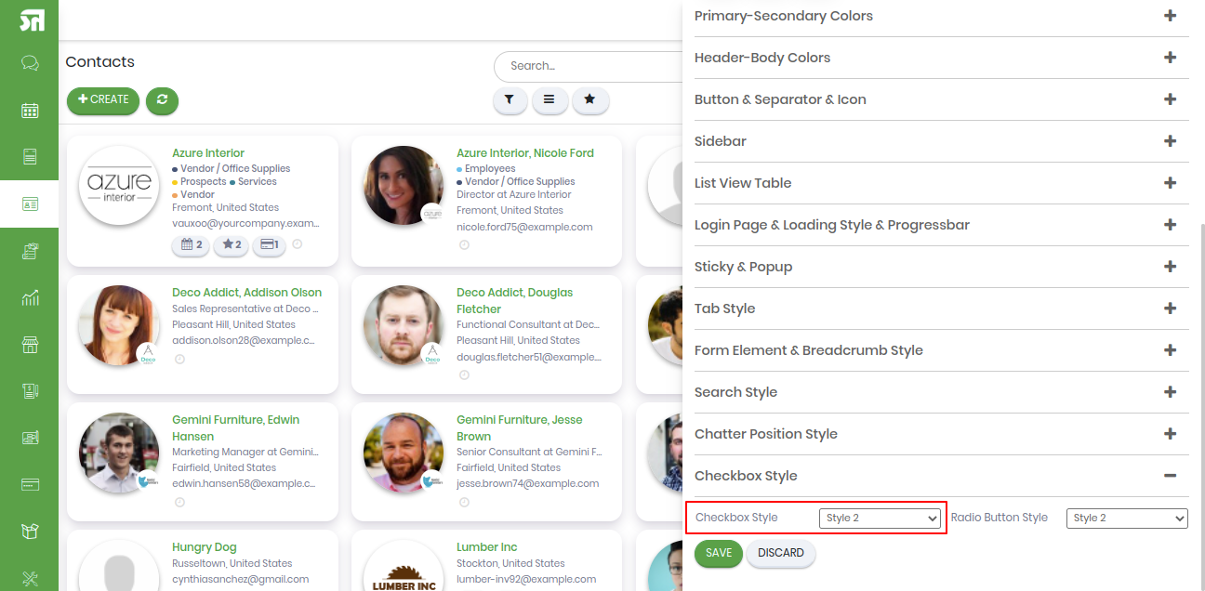Screen dimensions: 1205x591
Task: Open the Checkbox Style dropdown
Action: point(880,519)
